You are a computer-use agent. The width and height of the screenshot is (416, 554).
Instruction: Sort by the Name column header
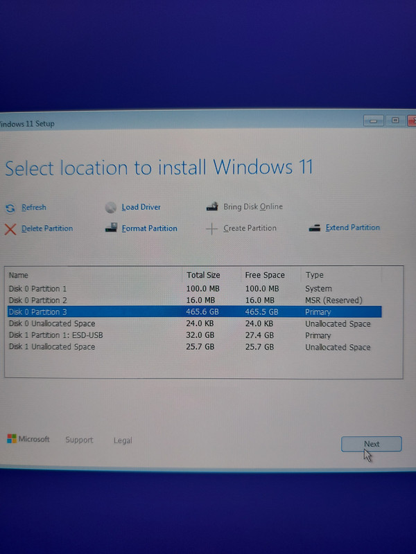pos(19,275)
